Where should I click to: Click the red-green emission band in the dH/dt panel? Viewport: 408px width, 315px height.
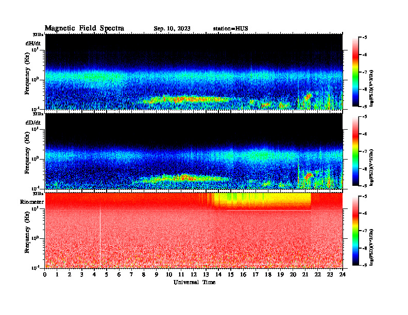pyautogui.click(x=188, y=99)
